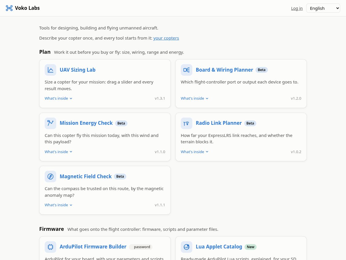Click the v1.3.1 version label
The height and width of the screenshot is (260, 346).
click(x=160, y=99)
